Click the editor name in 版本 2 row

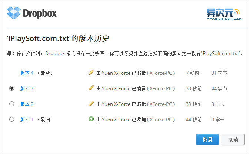click(x=116, y=104)
